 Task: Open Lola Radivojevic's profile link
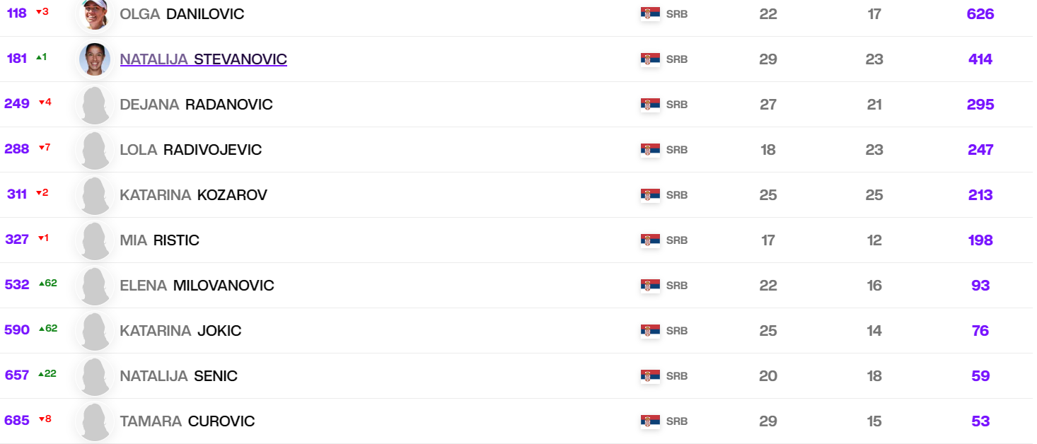pos(190,150)
